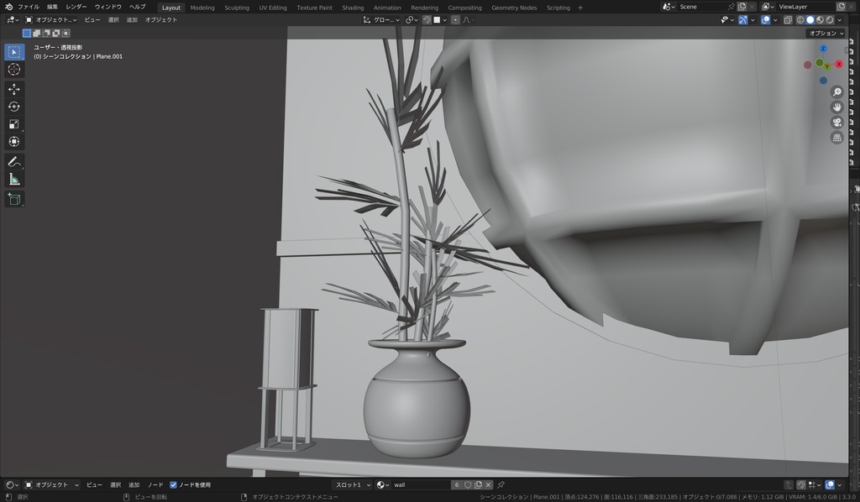
Task: Switch to the Shading workspace tab
Action: [353, 8]
